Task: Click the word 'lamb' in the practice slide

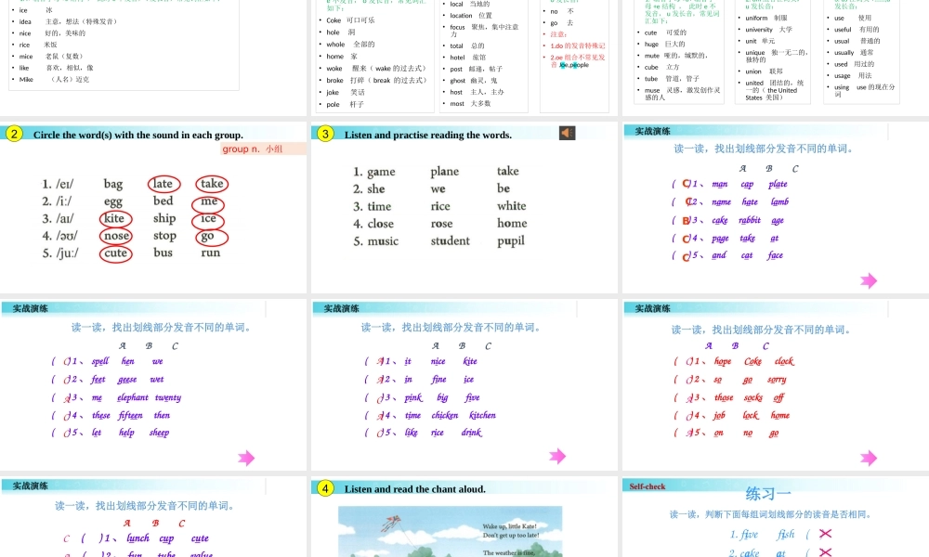Action: point(779,201)
